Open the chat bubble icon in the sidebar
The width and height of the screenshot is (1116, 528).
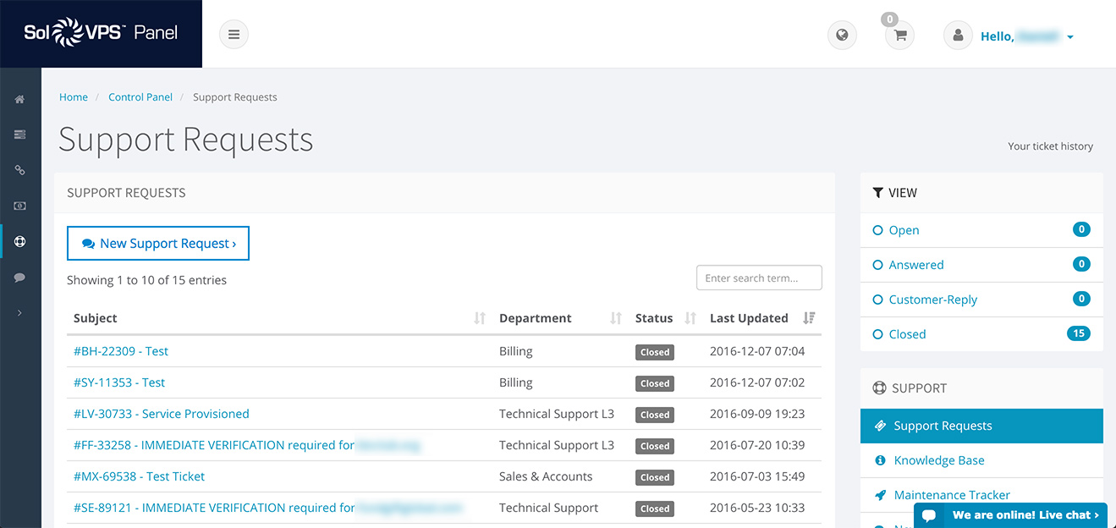[x=19, y=277]
